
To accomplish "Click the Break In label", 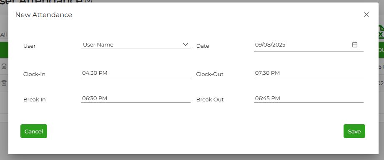I will tap(34, 100).
